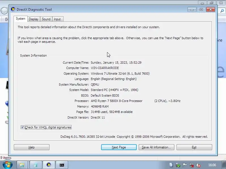Toggle Check for WHQL digital signatures checkbox
226x169 pixels.
pyautogui.click(x=22, y=127)
